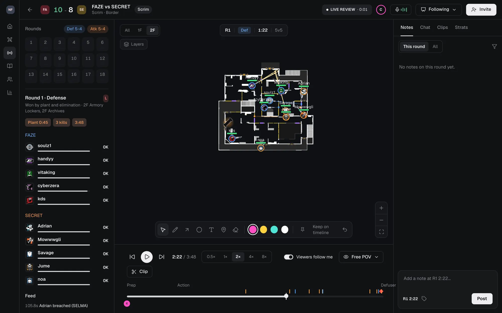Click the tag icon next to R1 2:22

[x=424, y=298]
